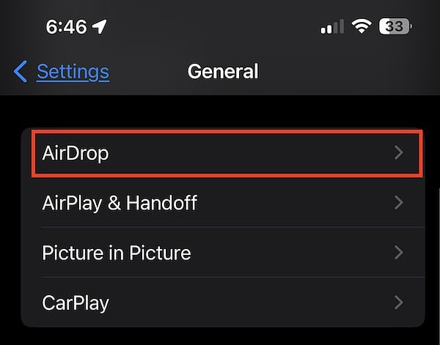Select the AirPlay & Handoff text label
This screenshot has width=440, height=345.
pos(120,203)
